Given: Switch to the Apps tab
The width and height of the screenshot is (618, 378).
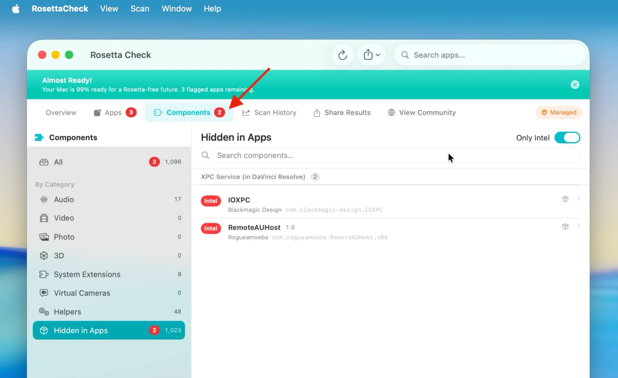Looking at the screenshot, I should coord(115,112).
